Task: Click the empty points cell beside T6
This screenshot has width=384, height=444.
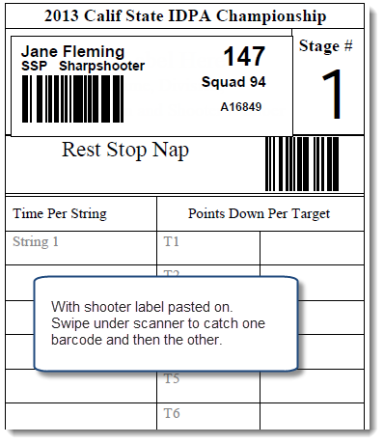Action: (x=312, y=416)
